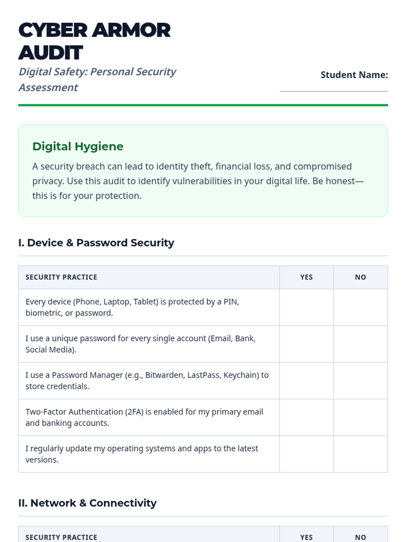406x542 pixels.
Task: Select the Digital Hygiene heading
Action: (78, 146)
